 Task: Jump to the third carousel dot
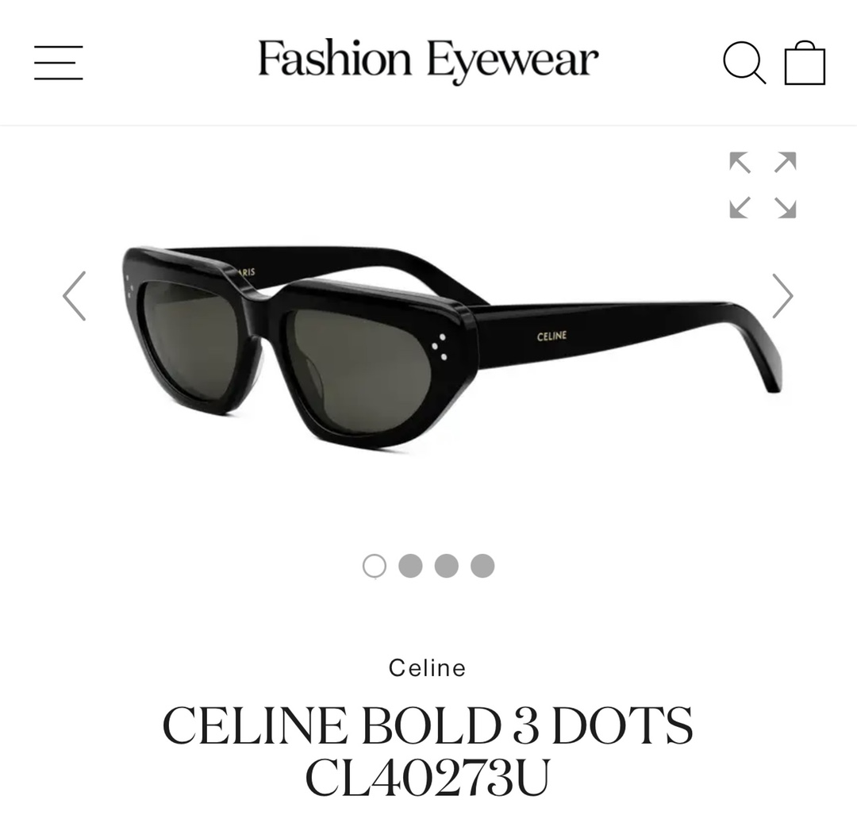(x=447, y=566)
